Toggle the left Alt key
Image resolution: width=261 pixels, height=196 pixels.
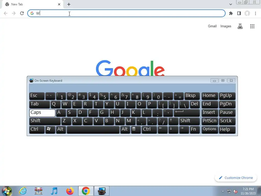click(61, 130)
